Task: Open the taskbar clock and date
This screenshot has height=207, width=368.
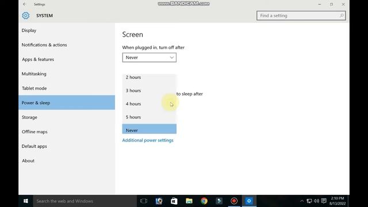Action: click(x=338, y=201)
